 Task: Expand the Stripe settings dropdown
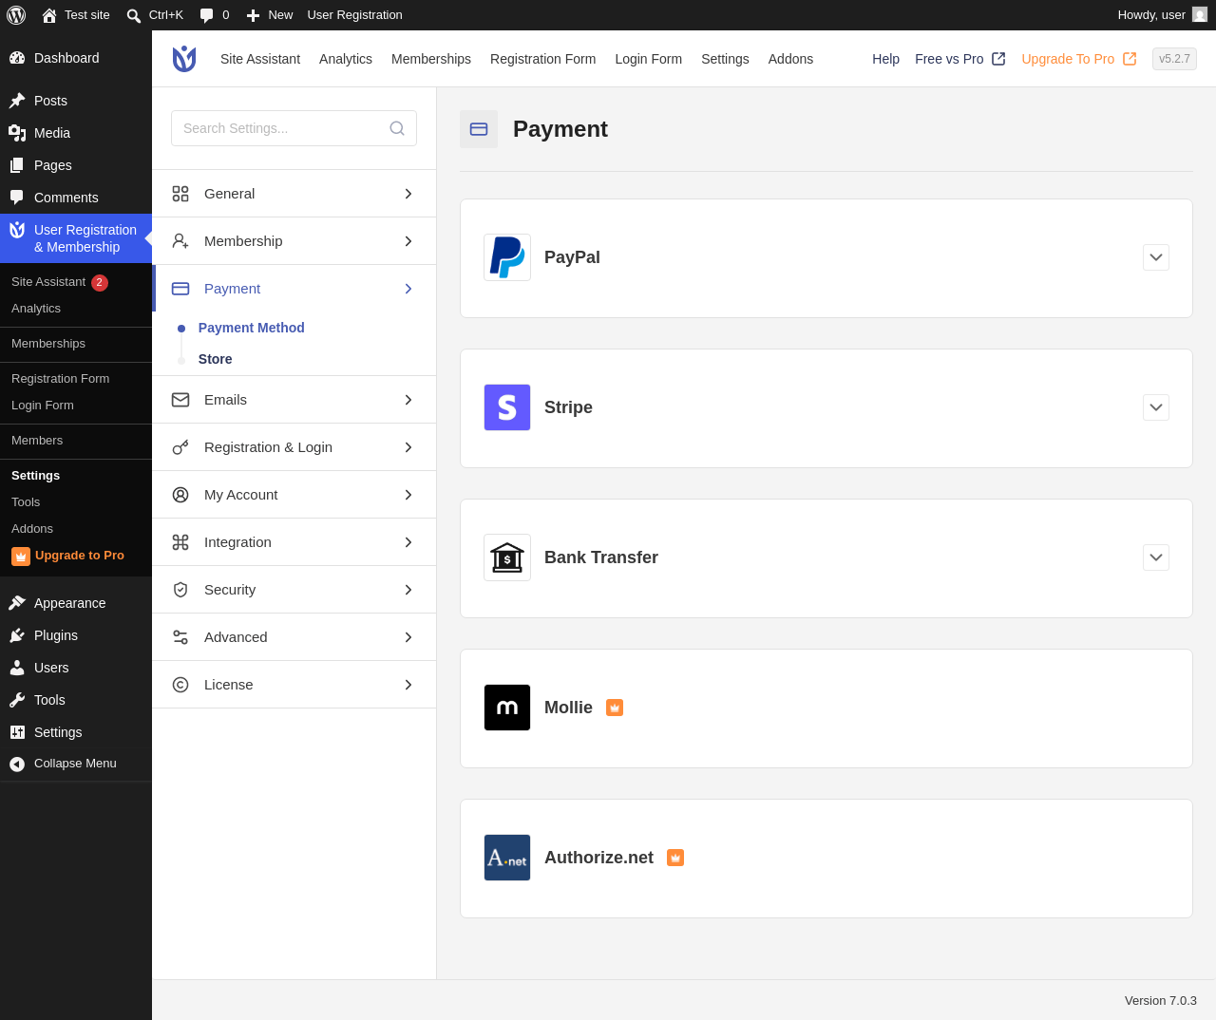tap(1156, 407)
